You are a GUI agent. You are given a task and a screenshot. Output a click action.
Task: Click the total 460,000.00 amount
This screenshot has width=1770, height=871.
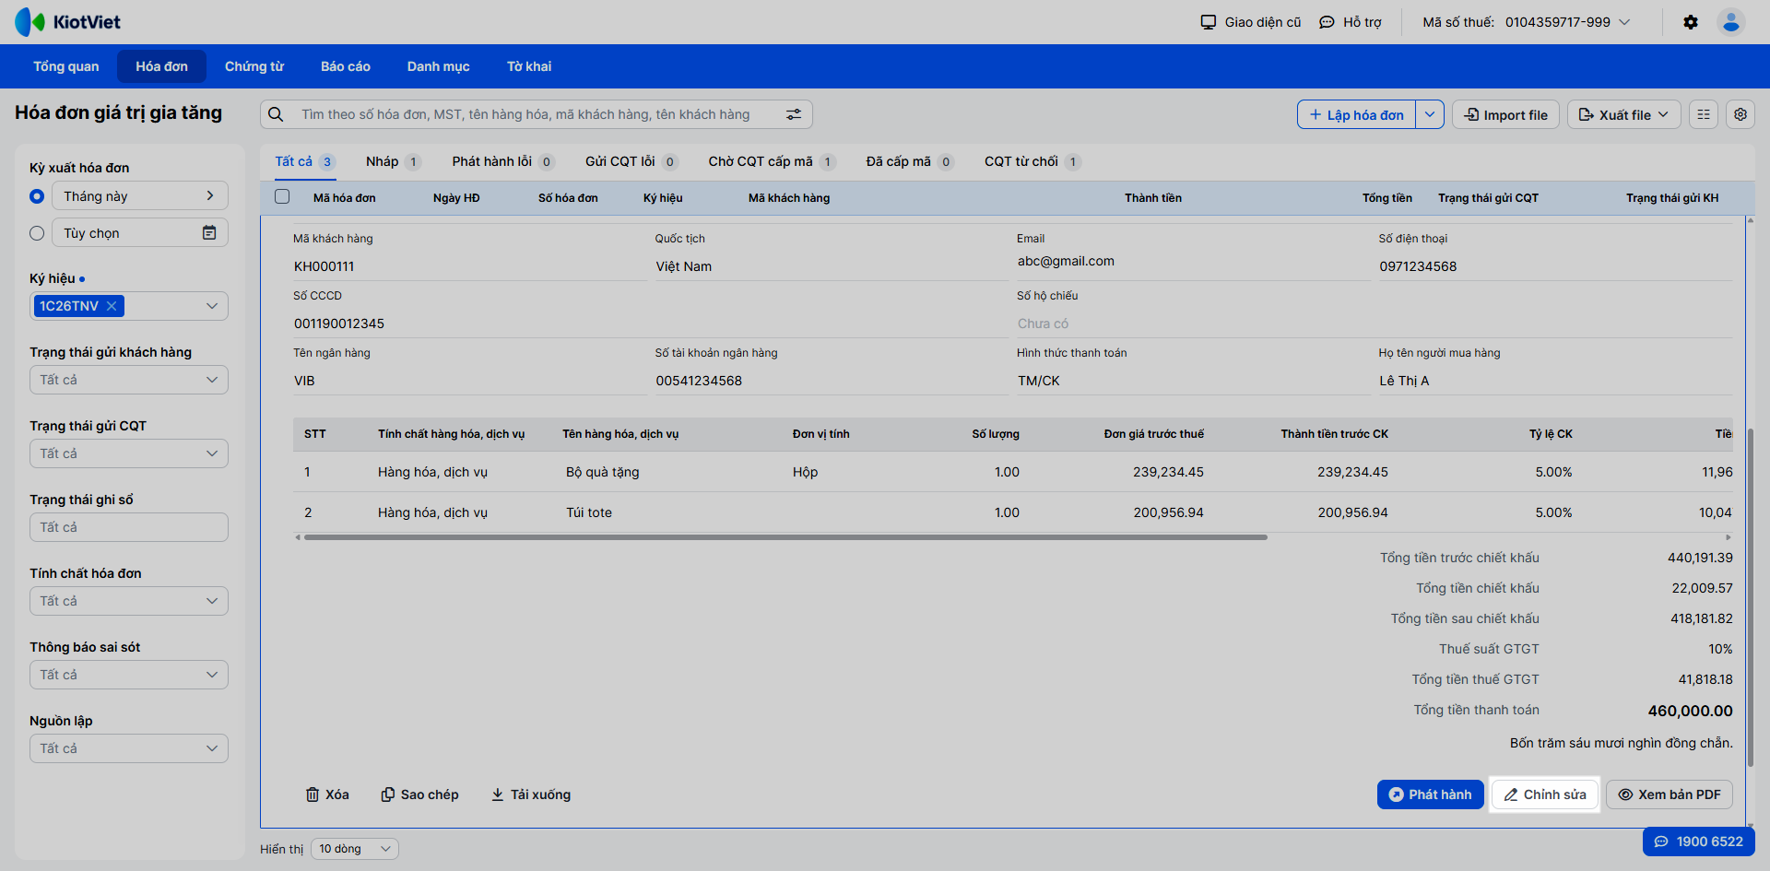click(1691, 711)
